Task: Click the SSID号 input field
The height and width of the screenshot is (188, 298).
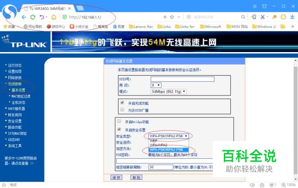Action: click(183, 79)
